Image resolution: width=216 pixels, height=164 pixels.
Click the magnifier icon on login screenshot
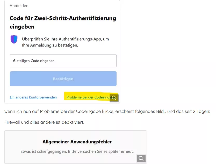(114, 98)
